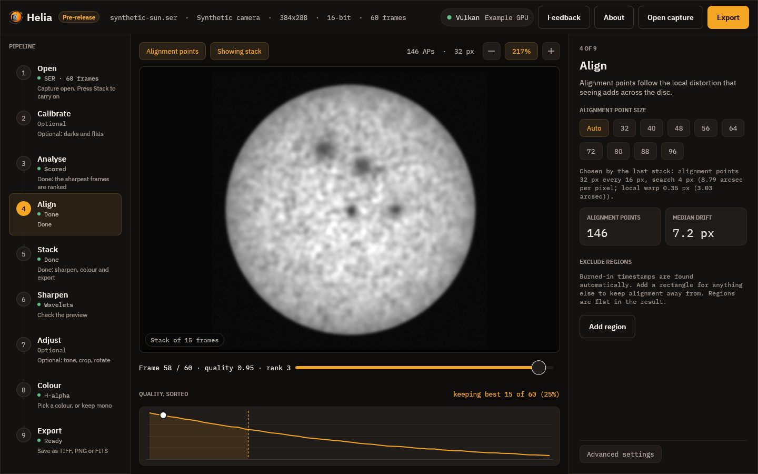Reset zoom via the 217% button
Image resolution: width=758 pixels, height=474 pixels.
point(521,51)
